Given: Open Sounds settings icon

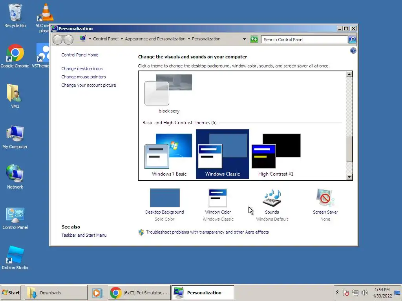Looking at the screenshot, I should pos(272,198).
